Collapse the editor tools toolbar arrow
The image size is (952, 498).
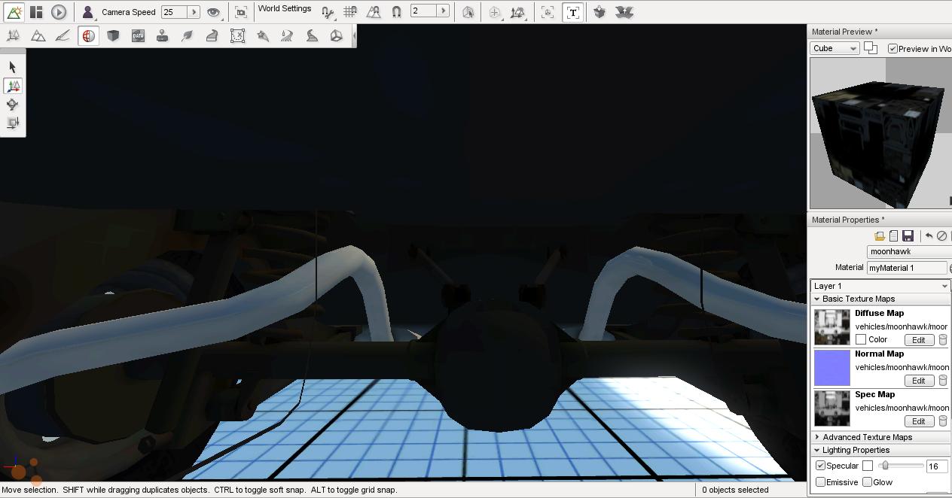point(354,35)
